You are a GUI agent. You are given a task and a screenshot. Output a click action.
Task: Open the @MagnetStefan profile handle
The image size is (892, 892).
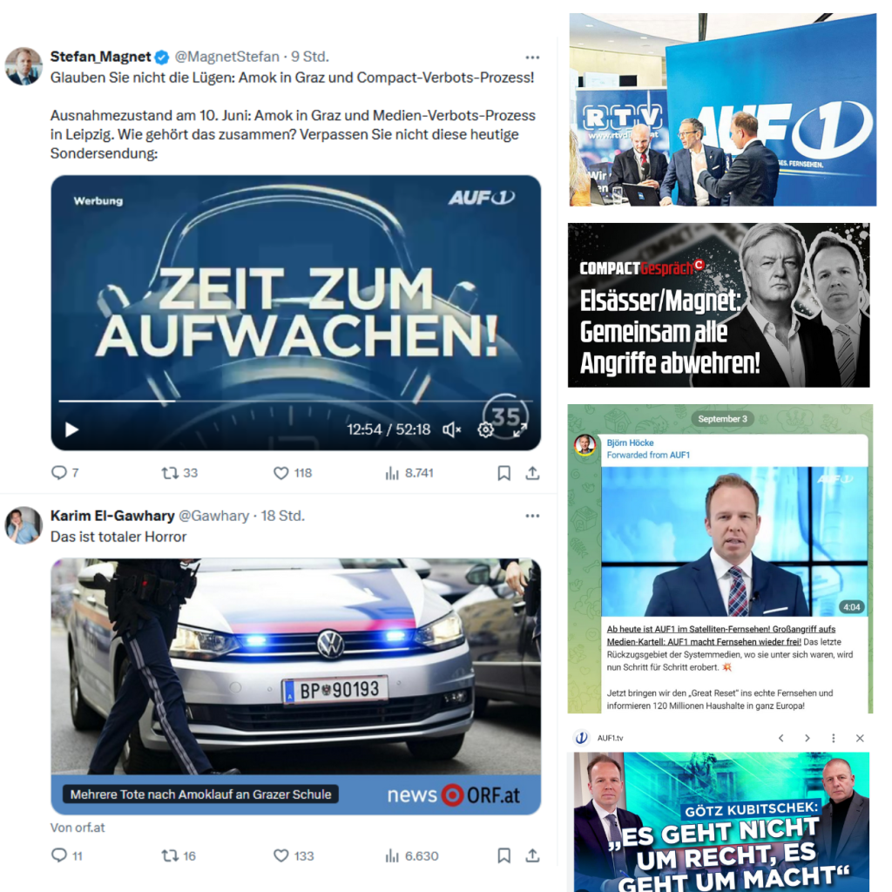227,57
